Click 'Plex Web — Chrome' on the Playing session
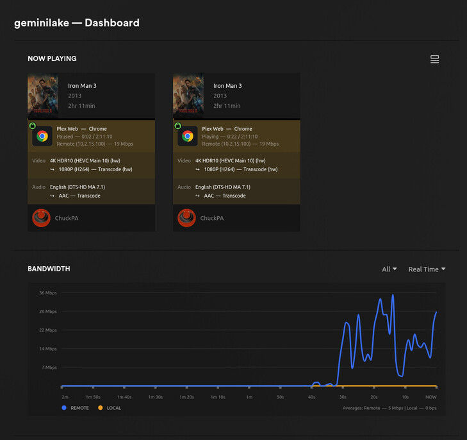 click(x=227, y=129)
